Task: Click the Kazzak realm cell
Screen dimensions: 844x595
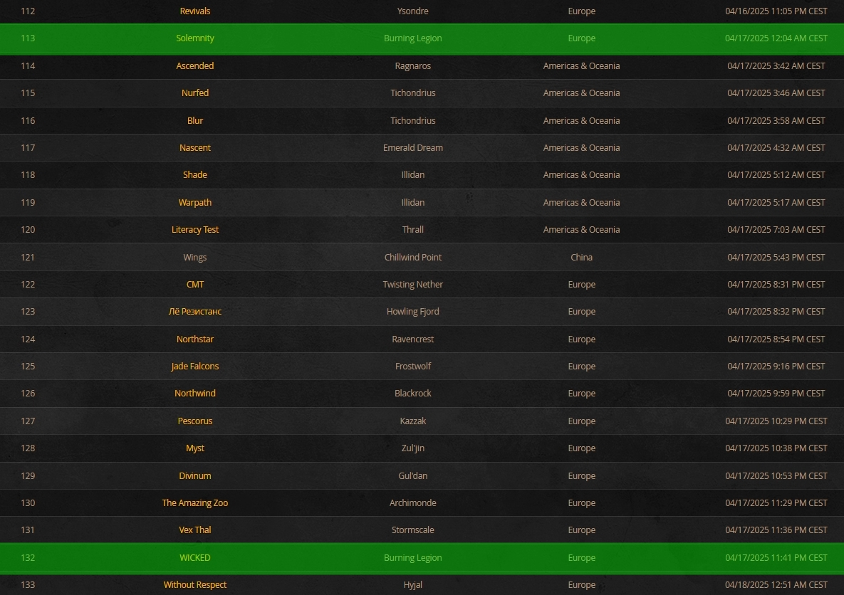Action: coord(413,421)
